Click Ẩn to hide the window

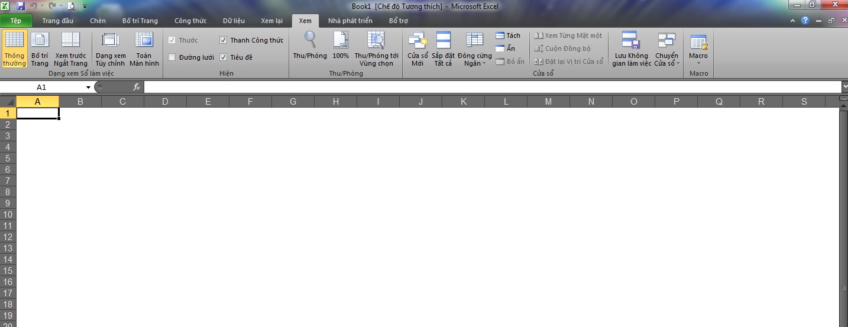(x=506, y=48)
